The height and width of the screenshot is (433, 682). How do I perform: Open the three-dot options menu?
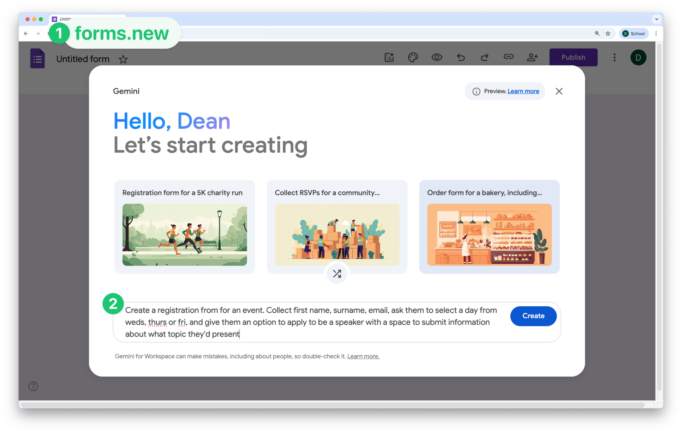click(614, 57)
